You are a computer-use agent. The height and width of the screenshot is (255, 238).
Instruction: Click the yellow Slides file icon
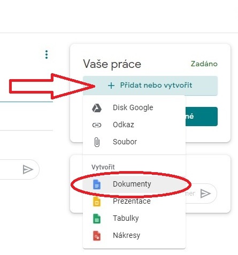point(97,202)
